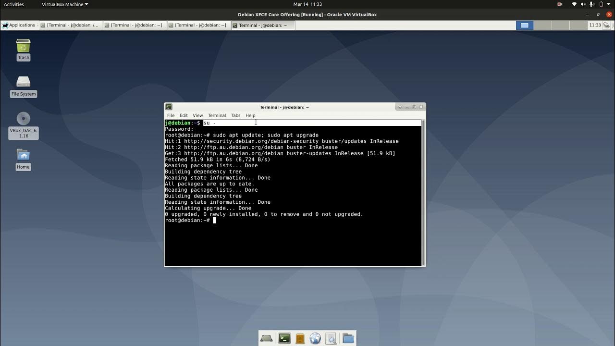The height and width of the screenshot is (346, 615).
Task: Click the XFCE panel clock showing 11:33
Action: 595,25
